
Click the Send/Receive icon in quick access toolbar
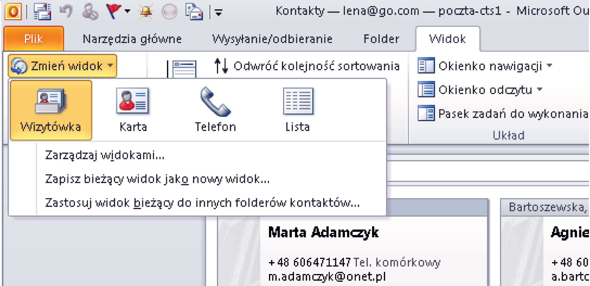42,12
